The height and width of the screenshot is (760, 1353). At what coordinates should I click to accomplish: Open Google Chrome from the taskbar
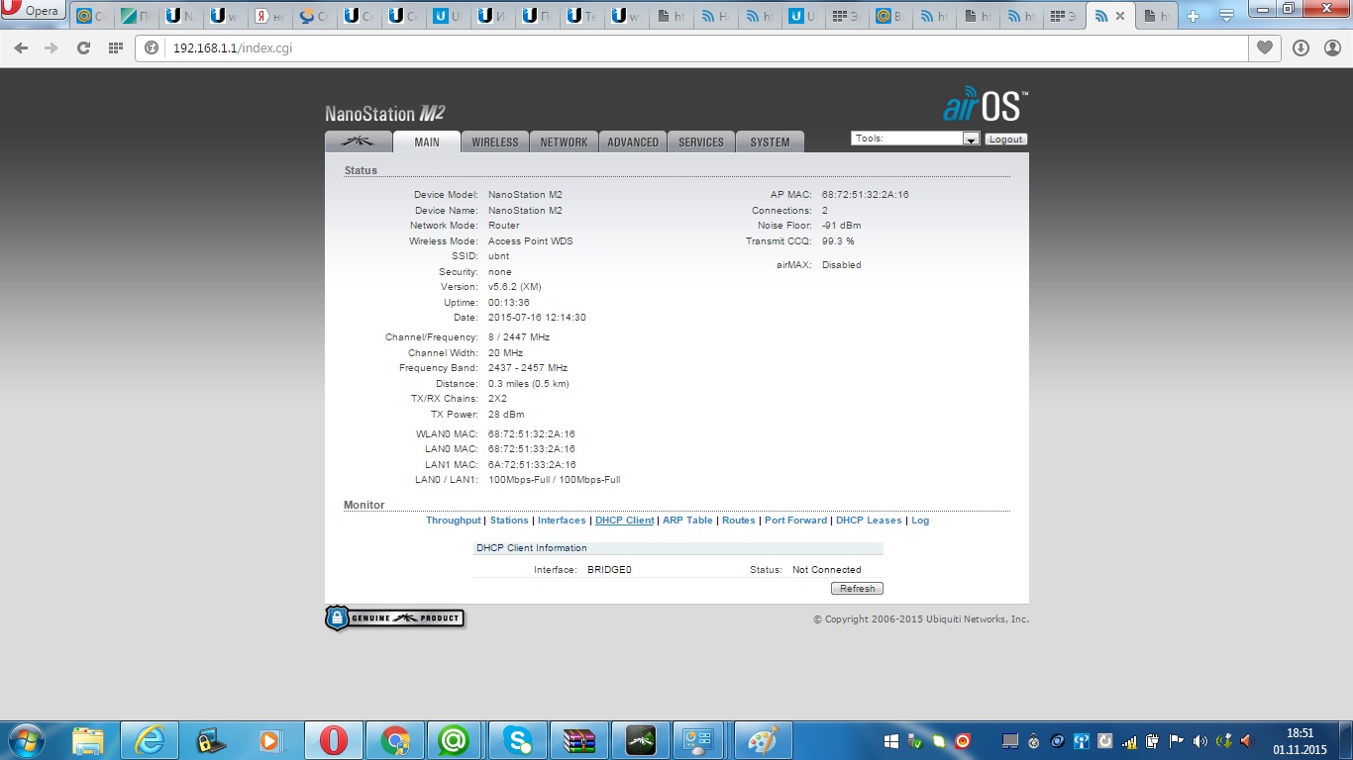point(395,740)
